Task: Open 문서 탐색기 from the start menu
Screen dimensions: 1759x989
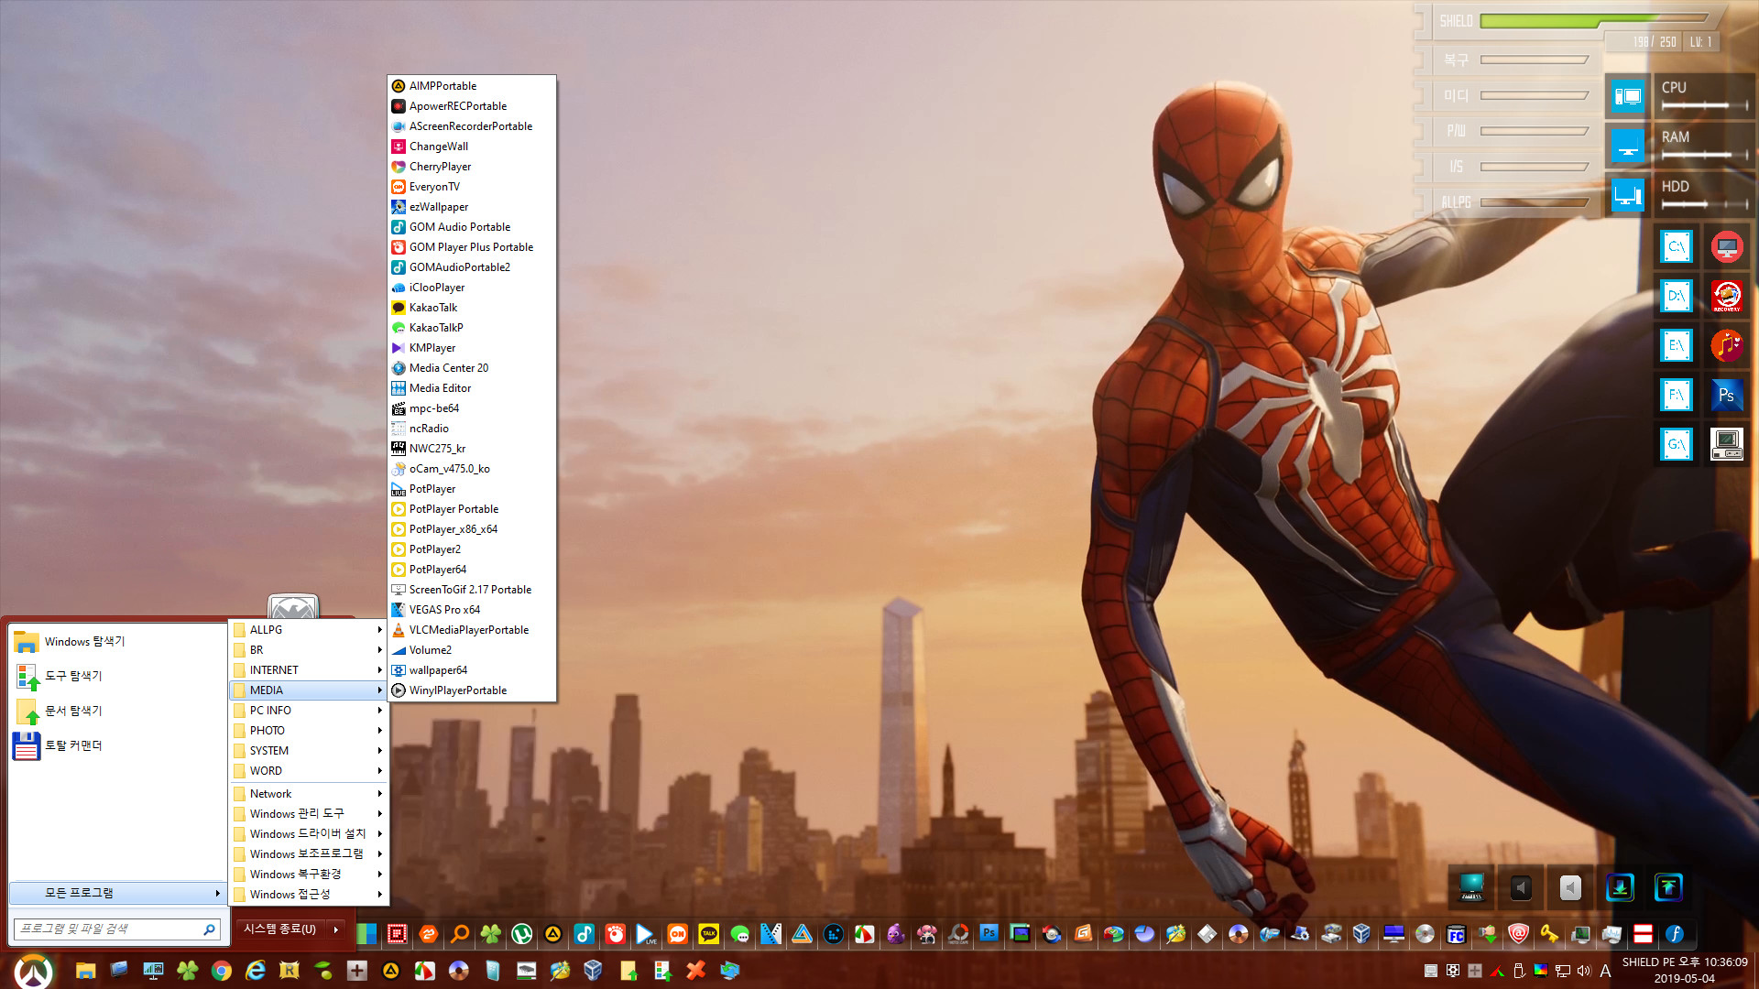Action: [x=117, y=712]
